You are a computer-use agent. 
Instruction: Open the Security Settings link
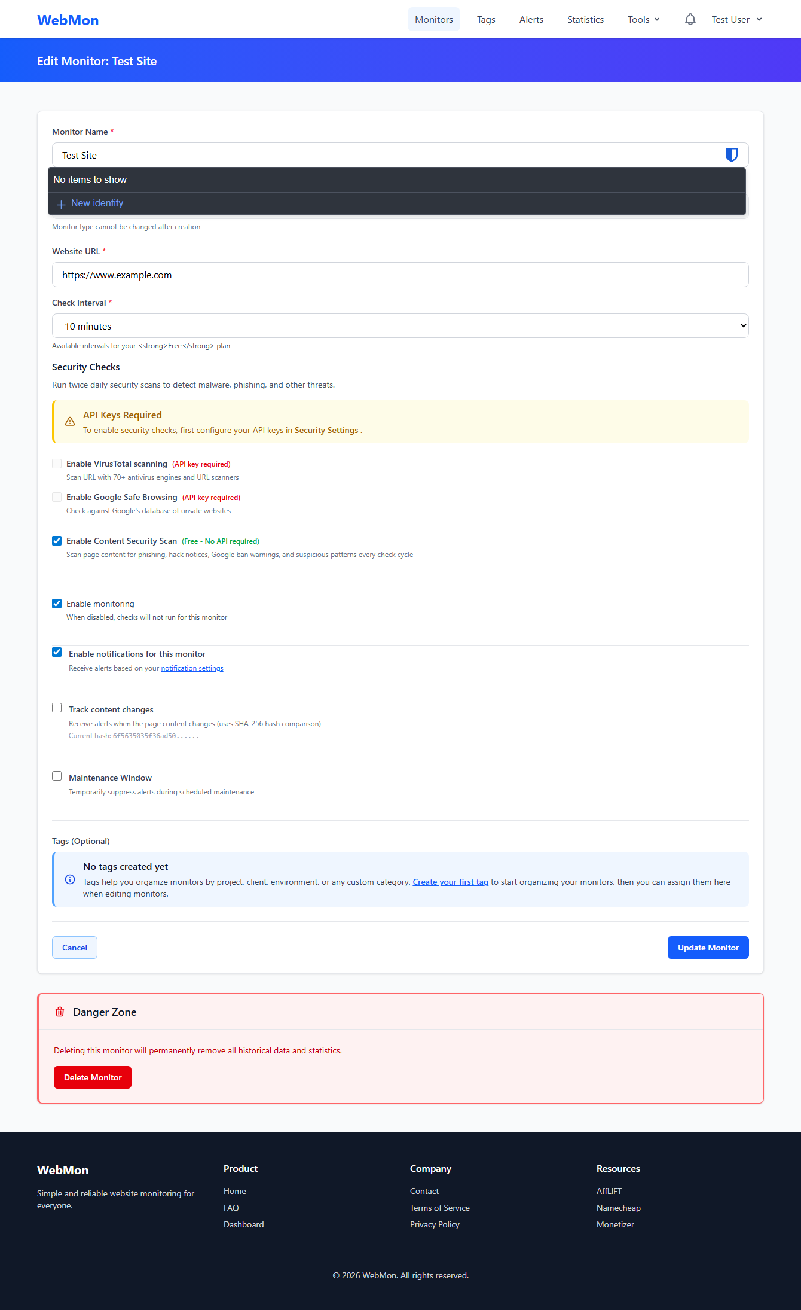(x=326, y=430)
